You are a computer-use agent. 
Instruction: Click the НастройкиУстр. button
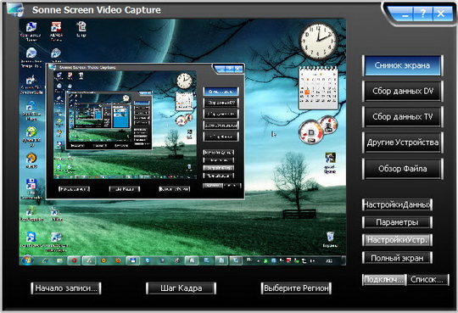coord(397,240)
